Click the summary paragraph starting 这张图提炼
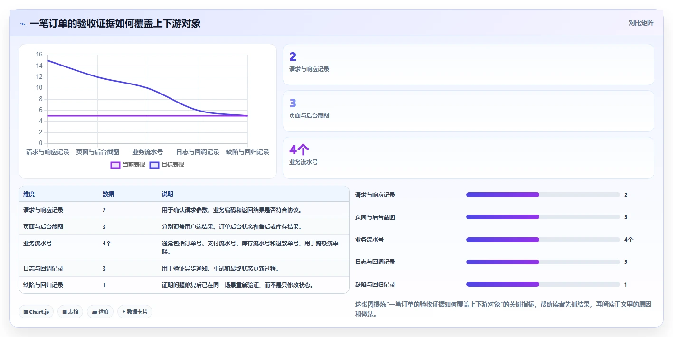 point(503,309)
